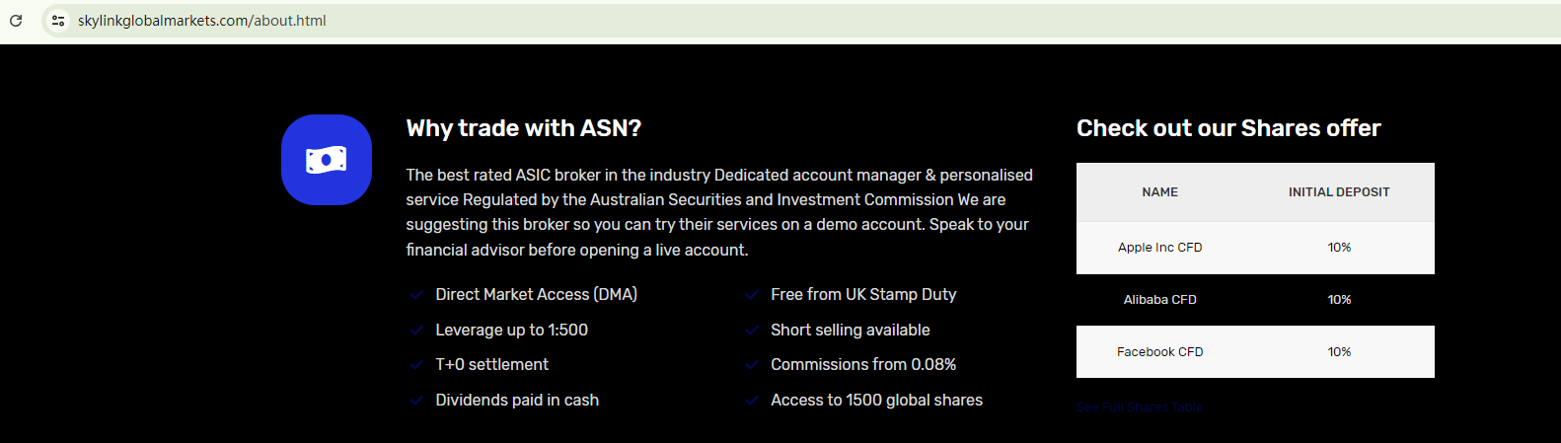This screenshot has height=443, width=1561.
Task: Click the NAME column header
Action: [x=1159, y=192]
